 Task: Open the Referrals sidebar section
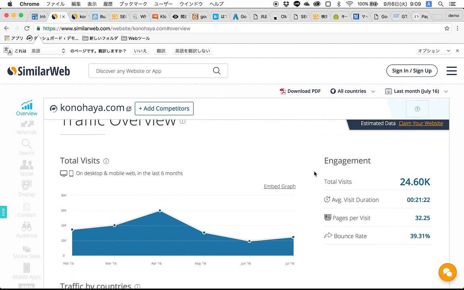pyautogui.click(x=26, y=128)
